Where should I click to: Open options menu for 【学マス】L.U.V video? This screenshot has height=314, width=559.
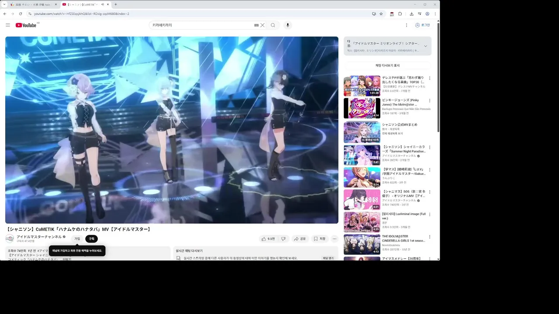pyautogui.click(x=429, y=170)
